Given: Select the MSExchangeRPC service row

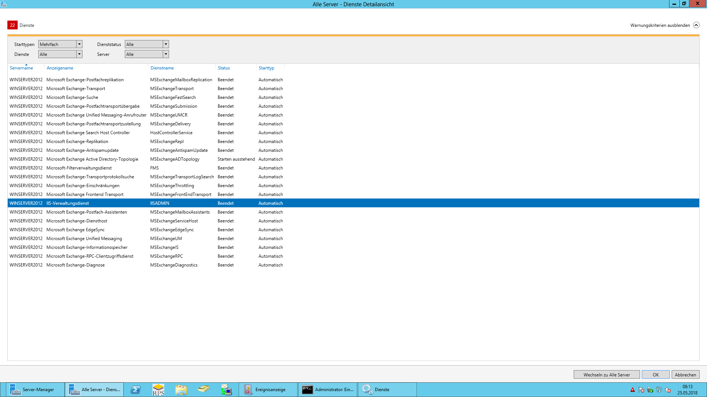Looking at the screenshot, I should 353,256.
